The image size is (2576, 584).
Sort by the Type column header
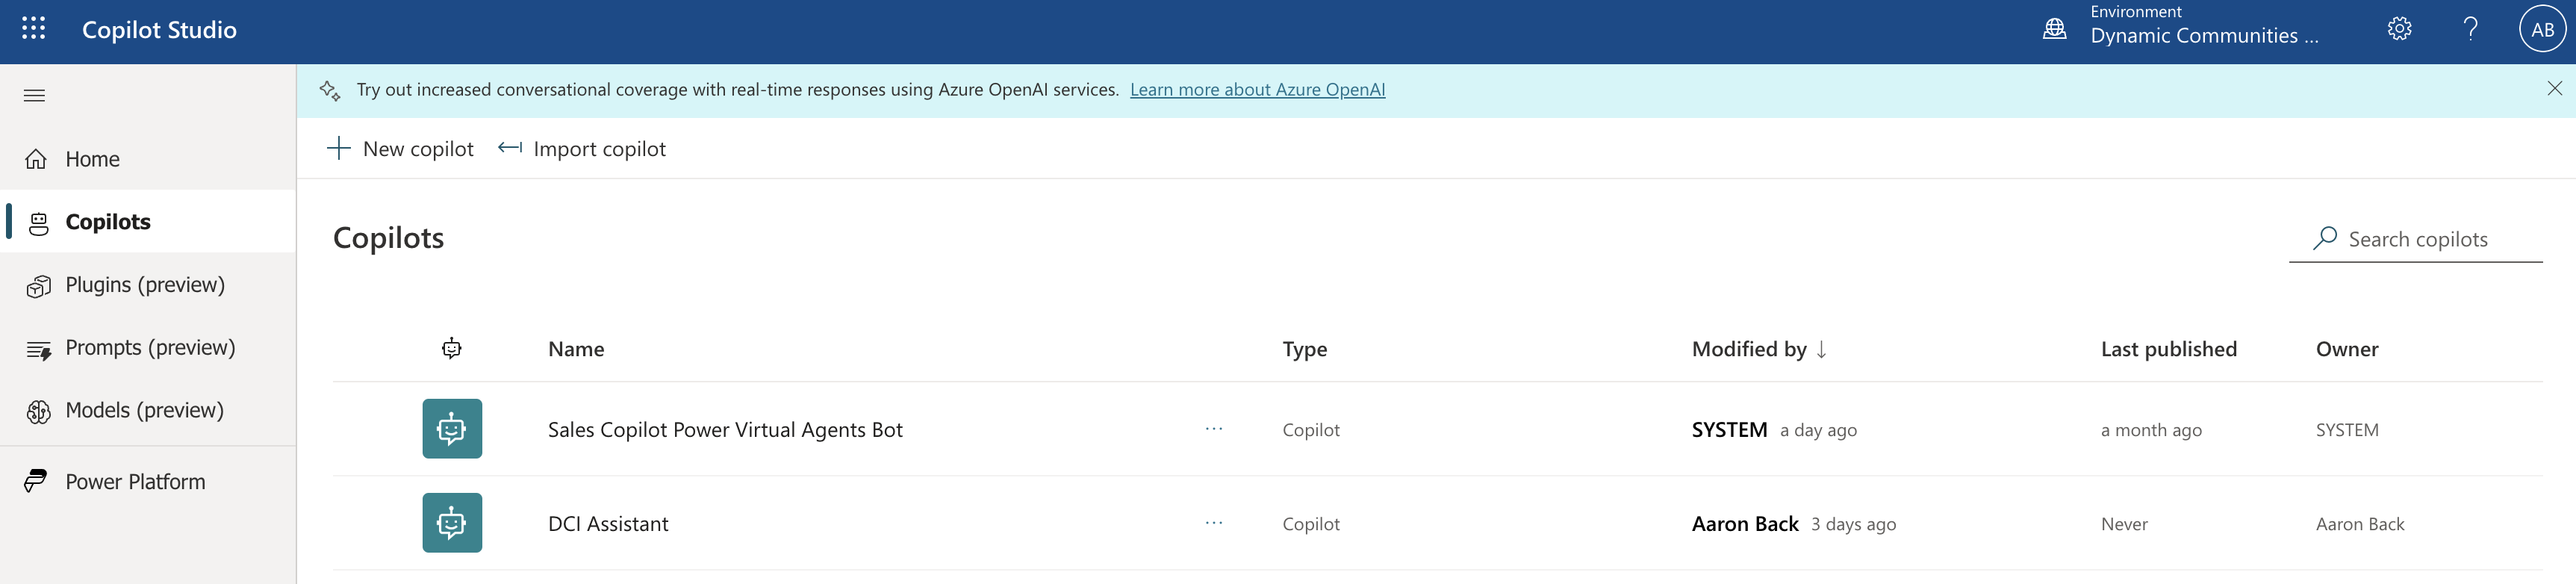(1304, 349)
